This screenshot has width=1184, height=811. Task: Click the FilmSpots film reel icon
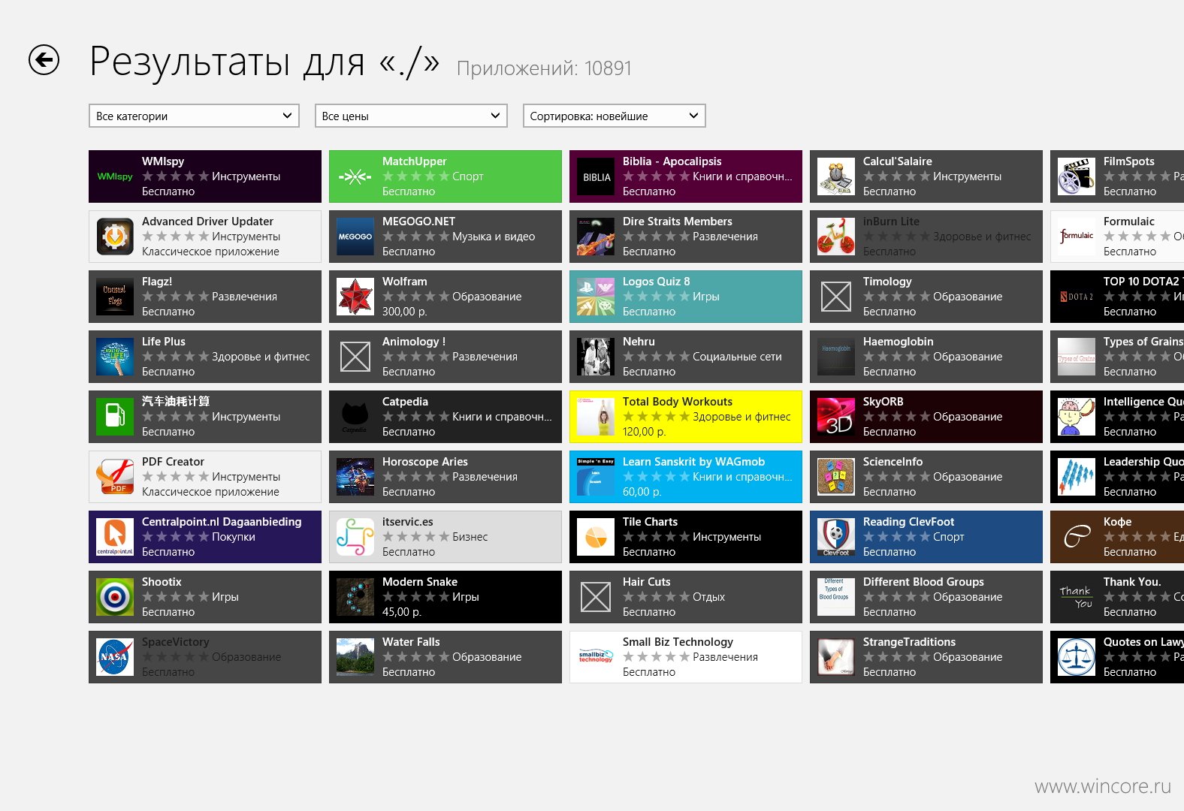pyautogui.click(x=1077, y=176)
